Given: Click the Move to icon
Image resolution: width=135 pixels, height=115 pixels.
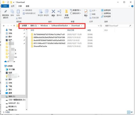Looking at the screenshot, I should (40, 12).
